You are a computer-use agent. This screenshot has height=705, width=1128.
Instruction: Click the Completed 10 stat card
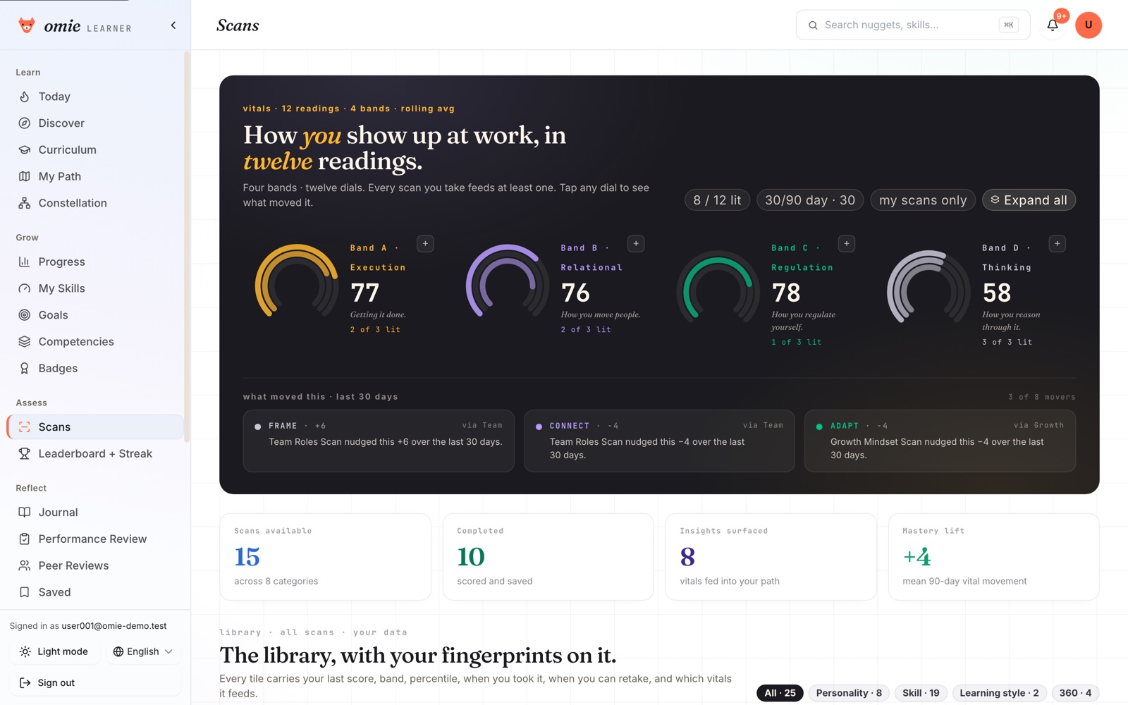548,557
